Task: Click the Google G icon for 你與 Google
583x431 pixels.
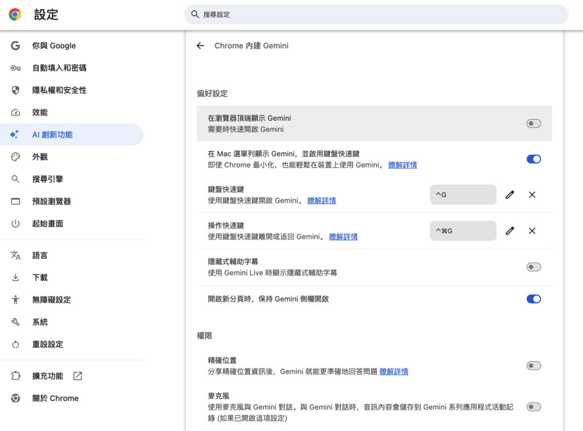Action: point(15,46)
